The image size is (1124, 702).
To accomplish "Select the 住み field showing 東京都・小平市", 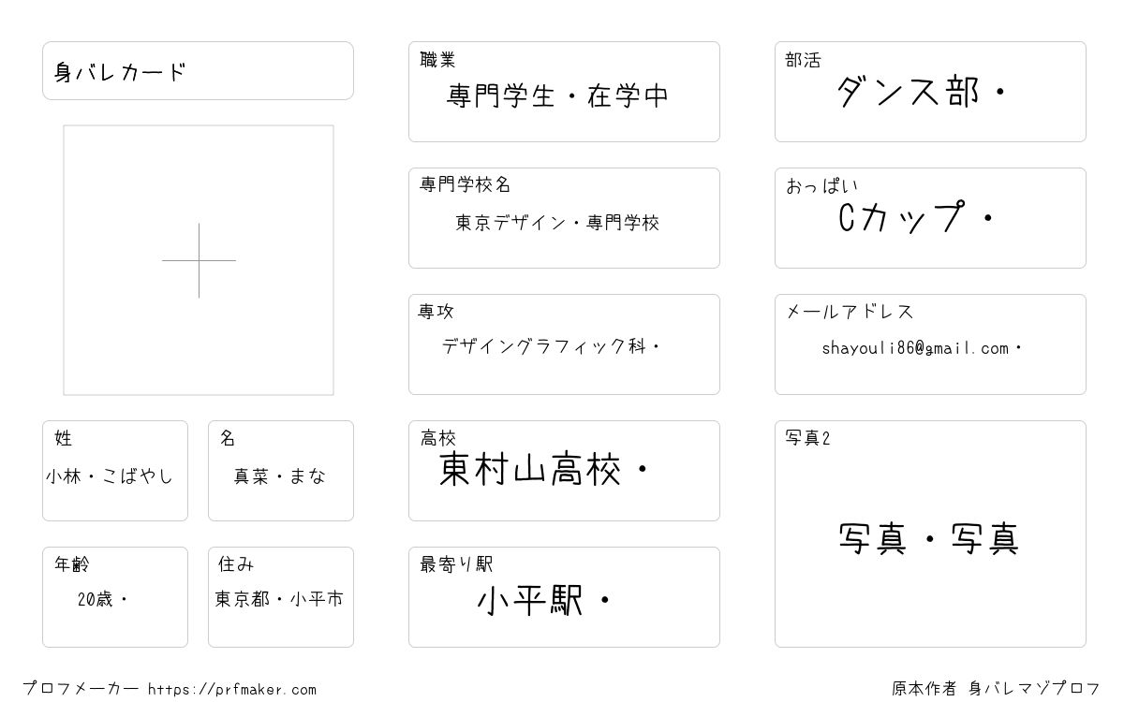I will (x=281, y=597).
